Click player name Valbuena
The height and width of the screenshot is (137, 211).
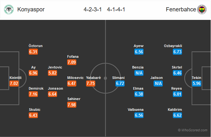[136, 110]
